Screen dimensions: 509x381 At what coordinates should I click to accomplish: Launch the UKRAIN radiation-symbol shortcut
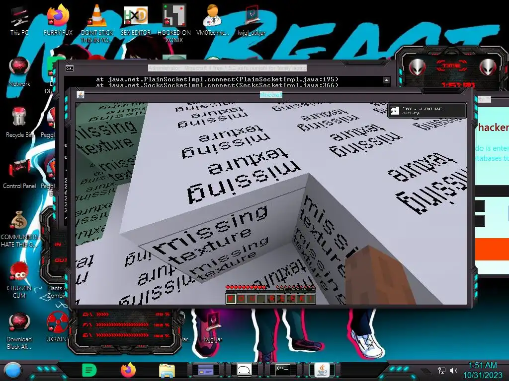[57, 327]
